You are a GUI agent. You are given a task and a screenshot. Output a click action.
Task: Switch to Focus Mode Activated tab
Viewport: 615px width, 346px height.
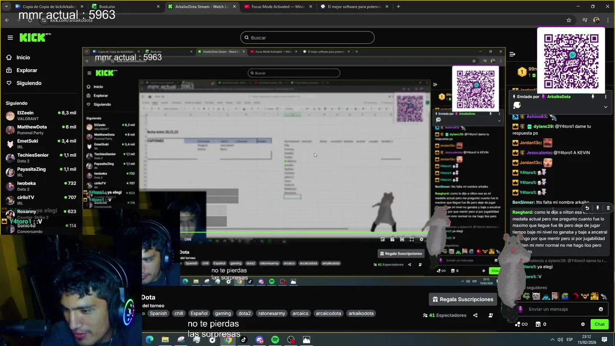(x=278, y=7)
